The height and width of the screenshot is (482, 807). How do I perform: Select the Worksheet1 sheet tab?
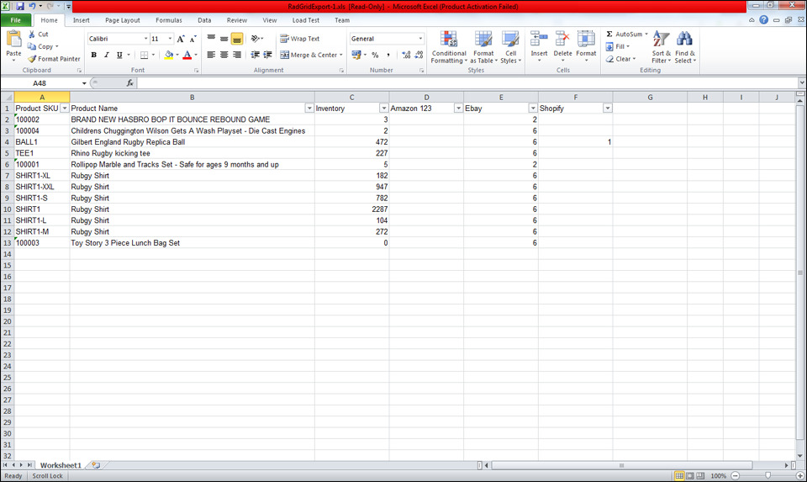pyautogui.click(x=61, y=465)
